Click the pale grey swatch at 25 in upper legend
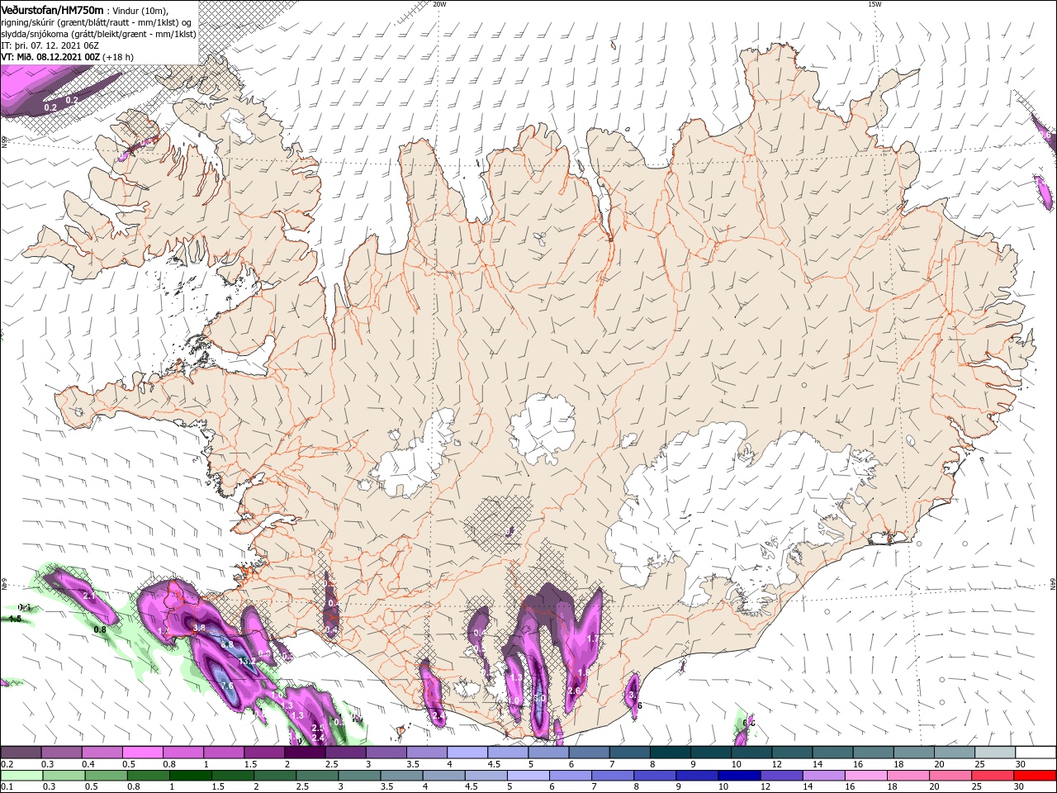Screen dimensions: 1057x793 tap(995, 753)
